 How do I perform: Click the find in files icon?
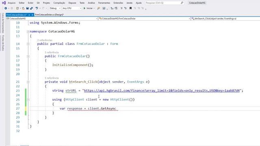point(98,8)
